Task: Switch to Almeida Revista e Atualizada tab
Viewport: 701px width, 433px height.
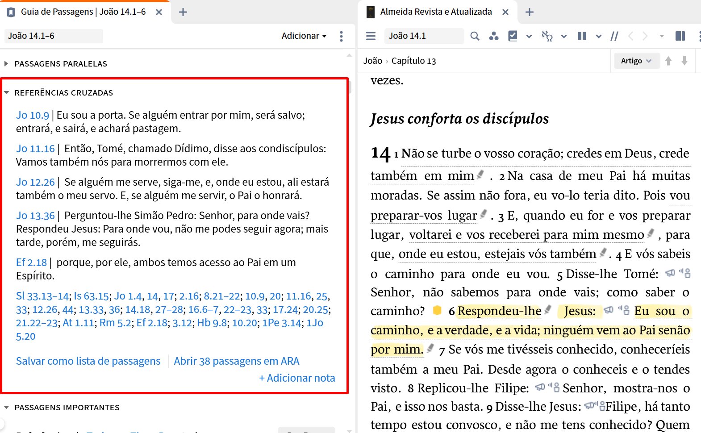Action: click(436, 12)
